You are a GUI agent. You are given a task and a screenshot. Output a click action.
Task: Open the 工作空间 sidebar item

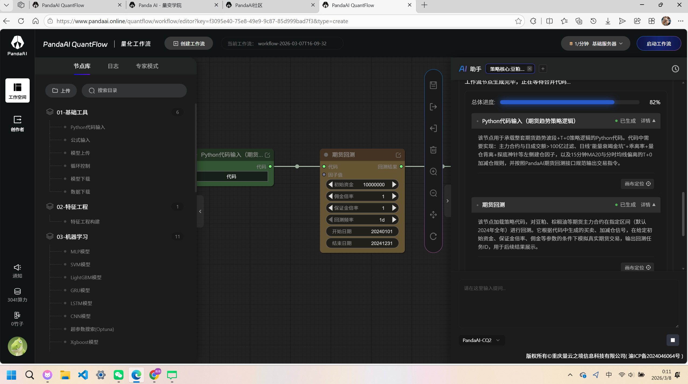pyautogui.click(x=18, y=90)
